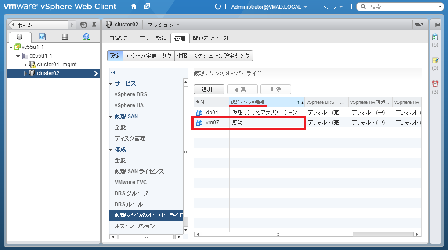Click side menu scroll down arrow
The width and height of the screenshot is (448, 250).
(186, 230)
